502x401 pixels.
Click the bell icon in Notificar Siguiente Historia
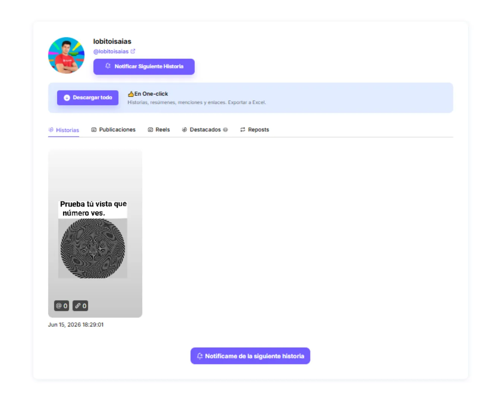coord(108,66)
